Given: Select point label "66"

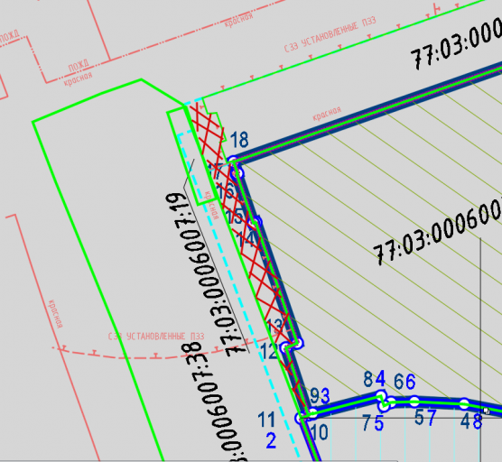Looking at the screenshot, I should (404, 381).
